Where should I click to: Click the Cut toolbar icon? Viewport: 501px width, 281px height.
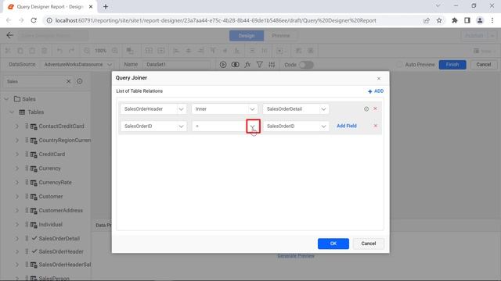8,51
